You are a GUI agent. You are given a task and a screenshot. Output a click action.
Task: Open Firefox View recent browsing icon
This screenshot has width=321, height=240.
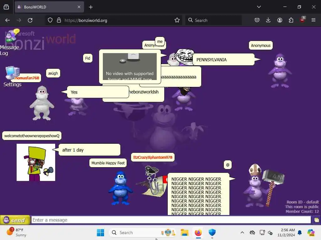[x=6, y=7]
